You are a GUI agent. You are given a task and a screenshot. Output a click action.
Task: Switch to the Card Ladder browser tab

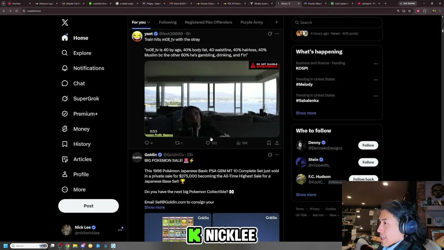tap(342, 3)
